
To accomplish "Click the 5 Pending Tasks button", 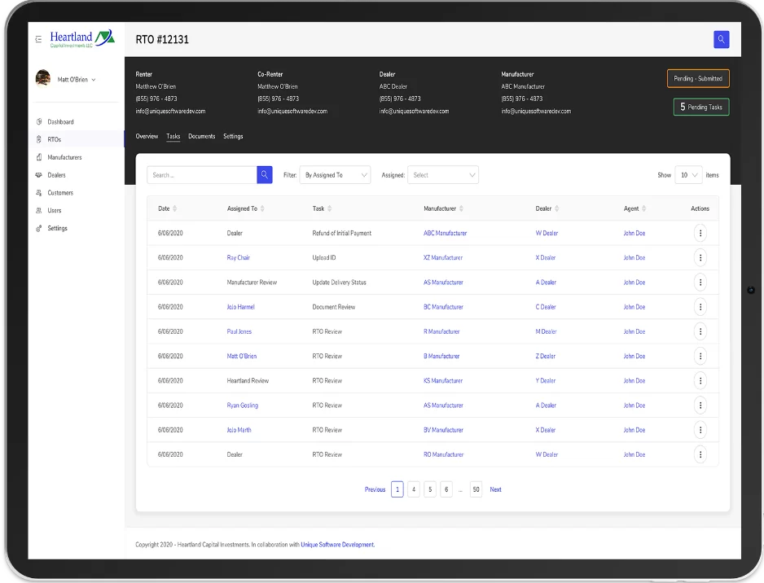I will pos(700,107).
